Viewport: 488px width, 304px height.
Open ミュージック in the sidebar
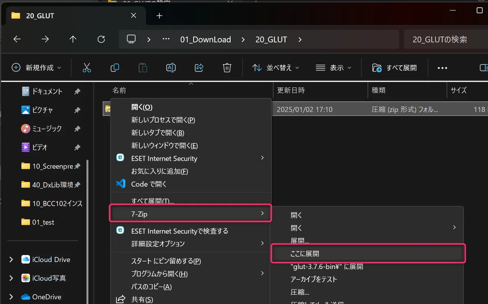(x=47, y=129)
